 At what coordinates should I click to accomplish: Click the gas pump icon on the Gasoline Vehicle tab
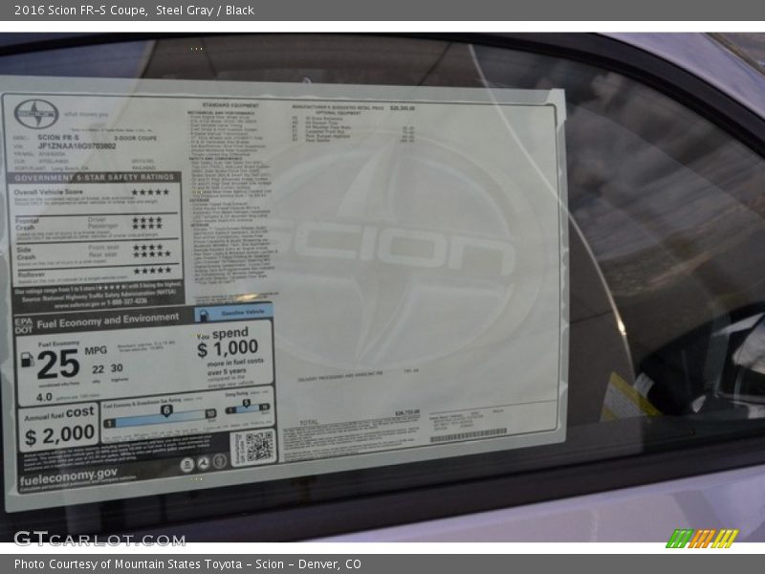point(204,316)
